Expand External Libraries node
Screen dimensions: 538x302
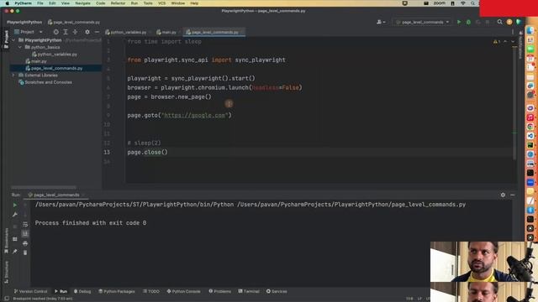point(13,75)
